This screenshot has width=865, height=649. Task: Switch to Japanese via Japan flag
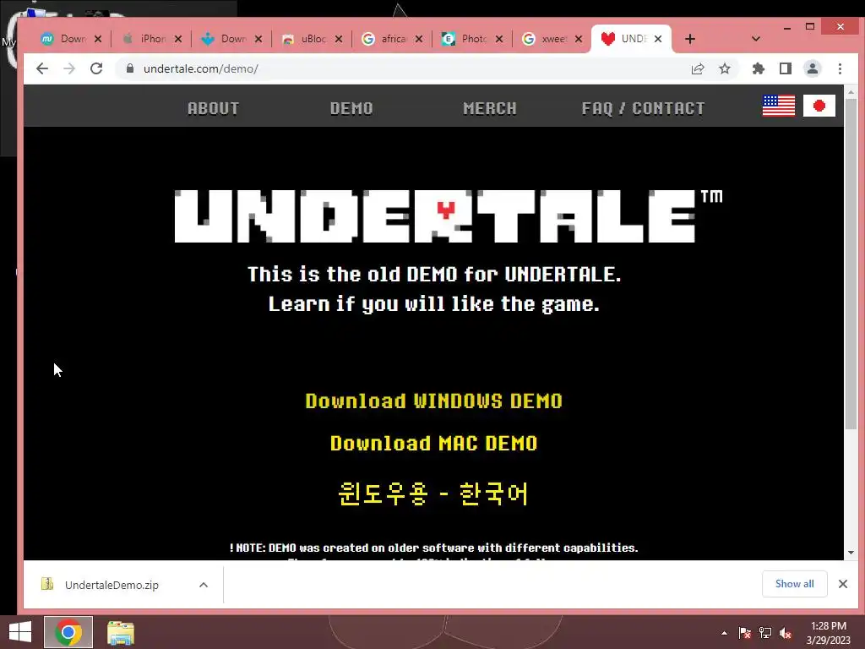coord(819,106)
